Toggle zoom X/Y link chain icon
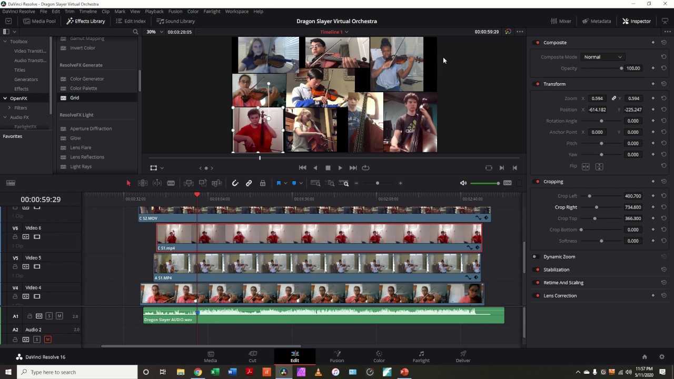674x379 pixels. tap(614, 98)
